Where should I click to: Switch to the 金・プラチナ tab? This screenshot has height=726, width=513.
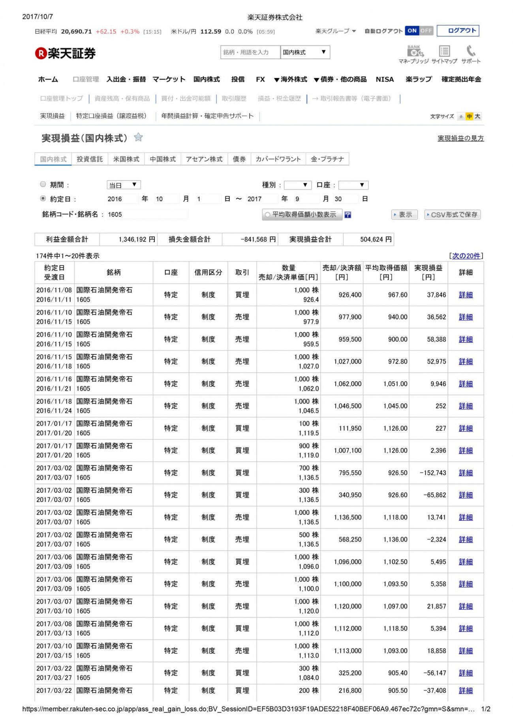327,159
